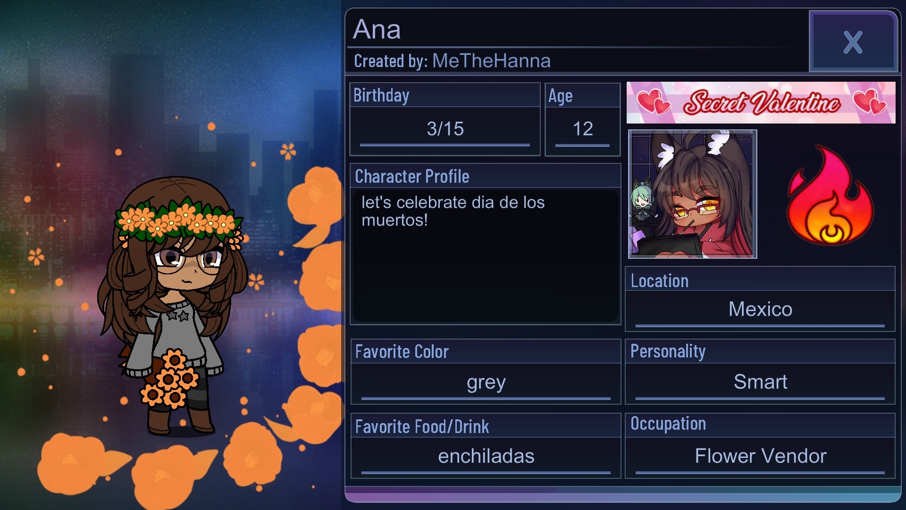The image size is (906, 510).
Task: Click the left heart icon on the Valentine banner
Action: [653, 102]
